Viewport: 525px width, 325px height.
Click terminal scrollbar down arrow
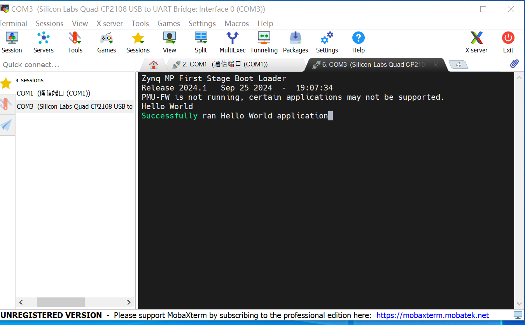(x=519, y=304)
